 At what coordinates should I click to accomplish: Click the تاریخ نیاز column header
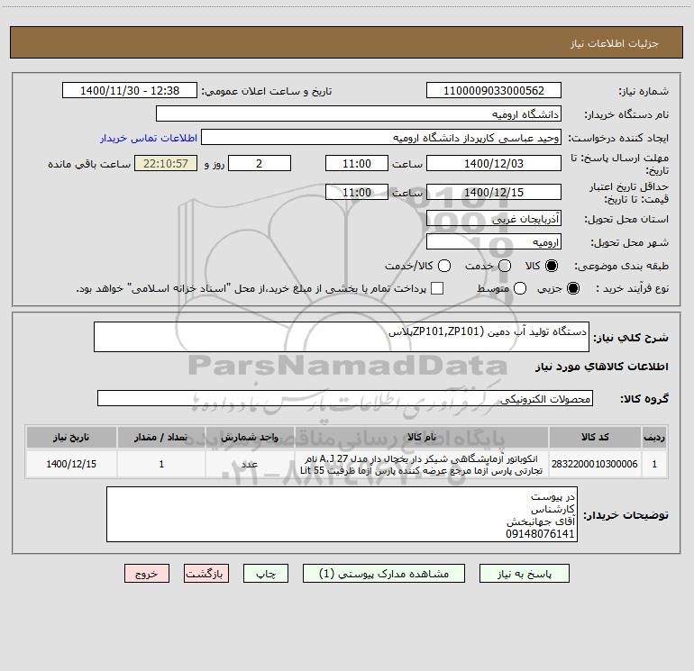71,438
